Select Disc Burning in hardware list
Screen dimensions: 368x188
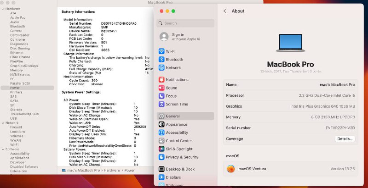click(20, 49)
